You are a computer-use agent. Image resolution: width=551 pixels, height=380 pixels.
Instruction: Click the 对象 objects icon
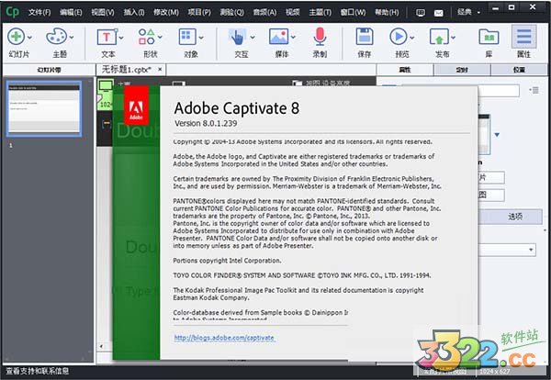point(187,37)
